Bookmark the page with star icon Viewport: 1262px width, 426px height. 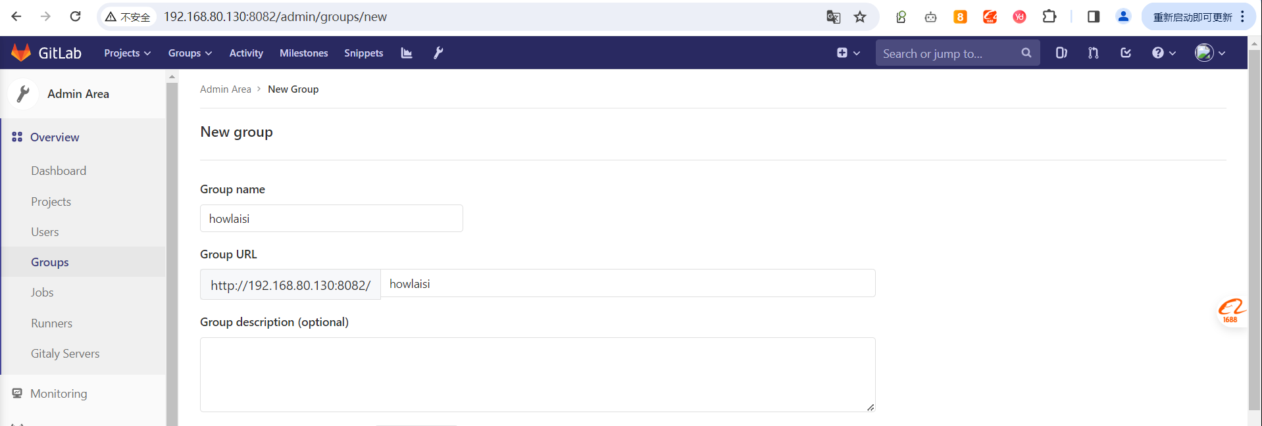point(860,17)
